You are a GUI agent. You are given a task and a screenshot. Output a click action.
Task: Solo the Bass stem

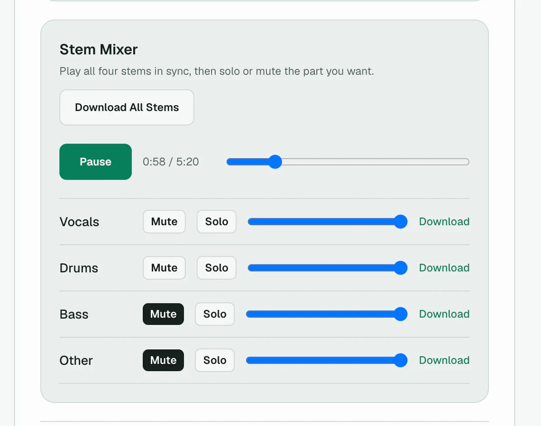pos(215,314)
